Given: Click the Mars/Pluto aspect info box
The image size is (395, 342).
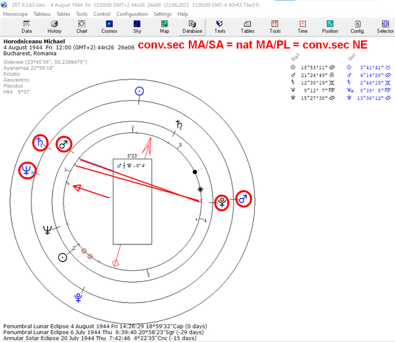Looking at the screenshot, I should point(133,202).
